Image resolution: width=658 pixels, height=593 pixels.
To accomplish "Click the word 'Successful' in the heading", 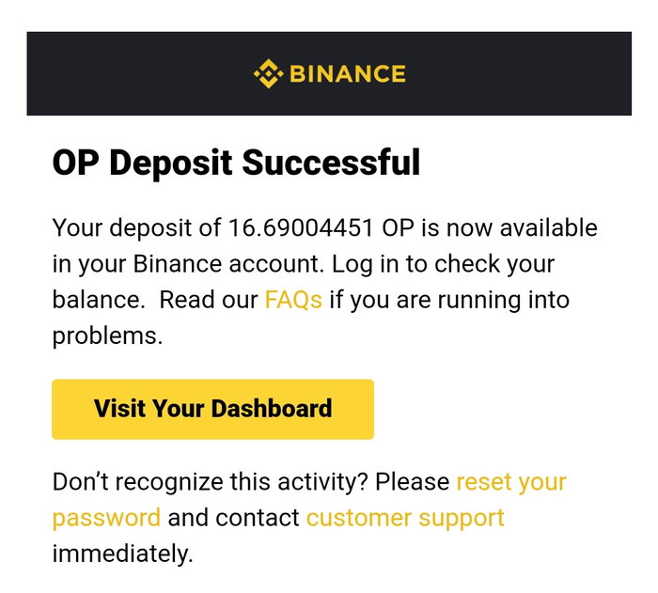I will pyautogui.click(x=331, y=163).
